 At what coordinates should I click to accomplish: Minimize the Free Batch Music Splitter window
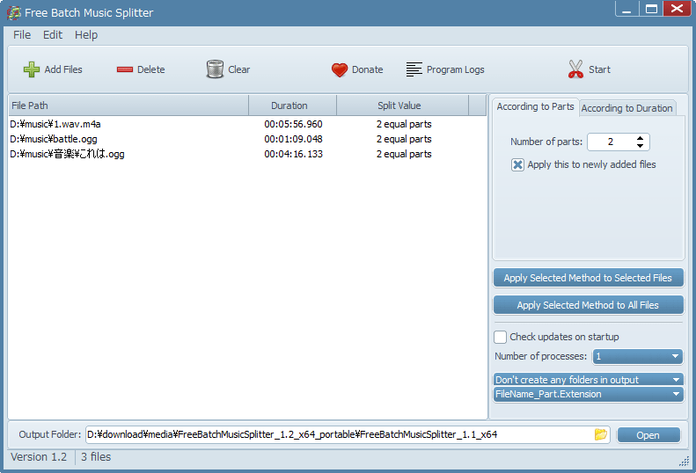pyautogui.click(x=626, y=9)
